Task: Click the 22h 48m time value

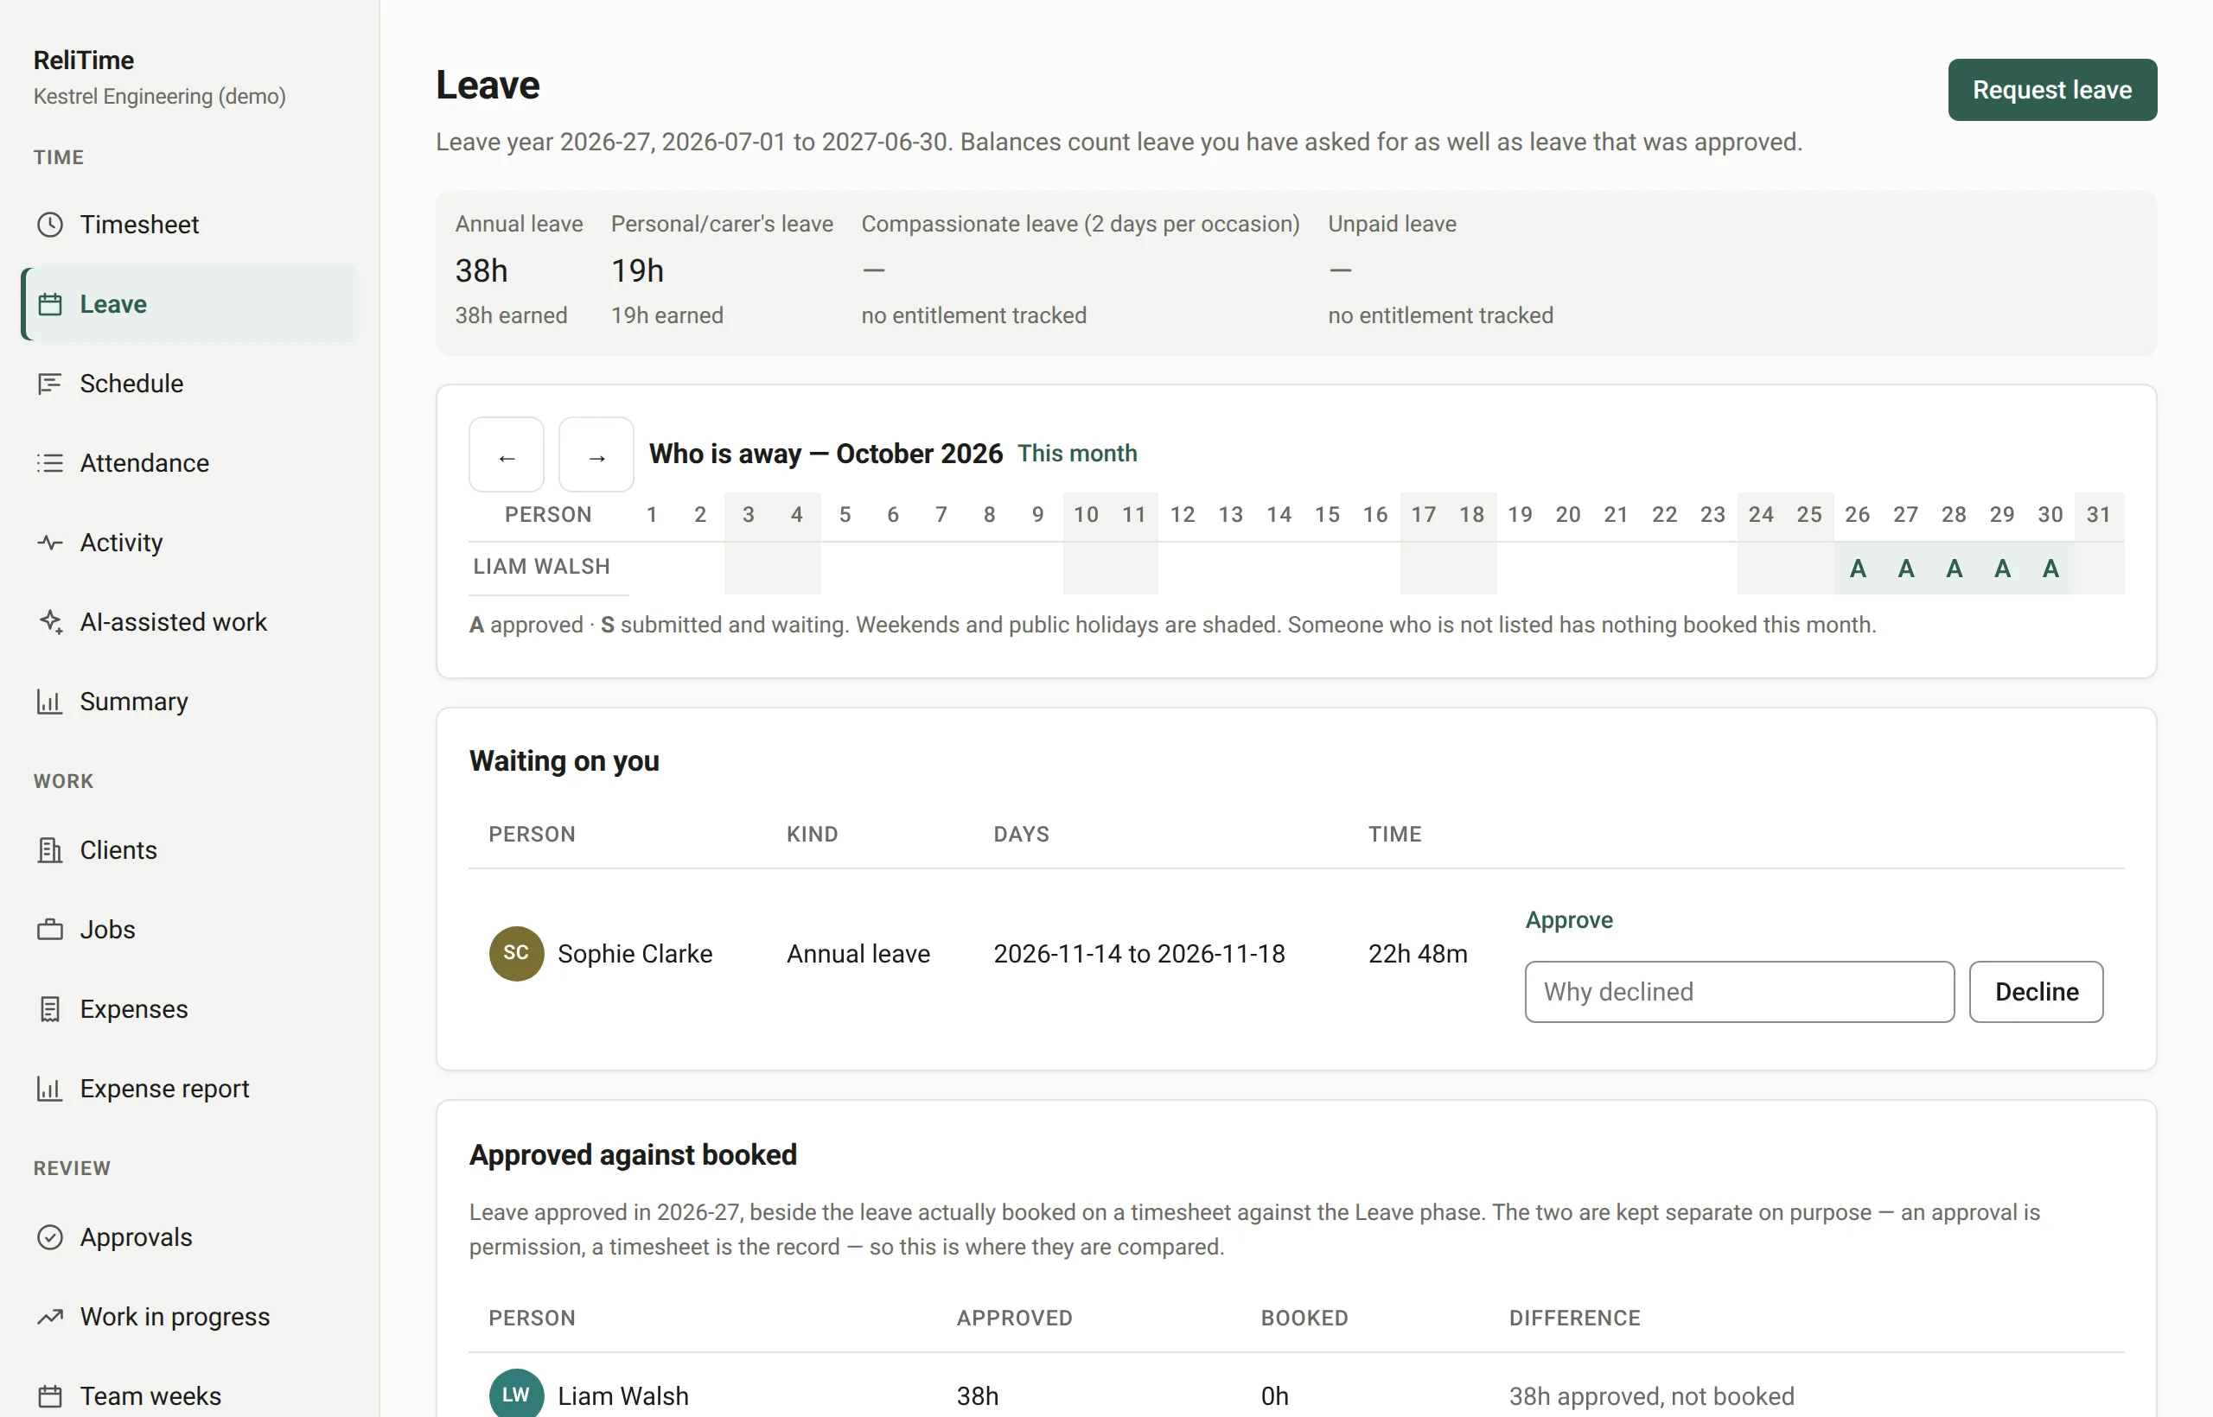Action: pos(1418,953)
